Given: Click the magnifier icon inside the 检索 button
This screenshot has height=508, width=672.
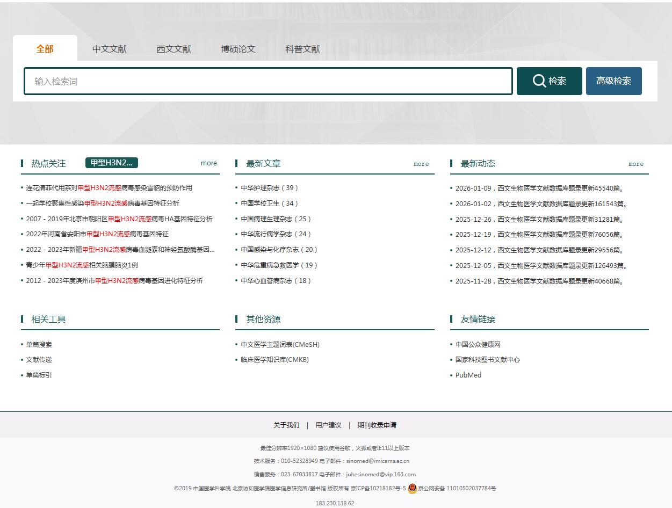Looking at the screenshot, I should coord(539,81).
